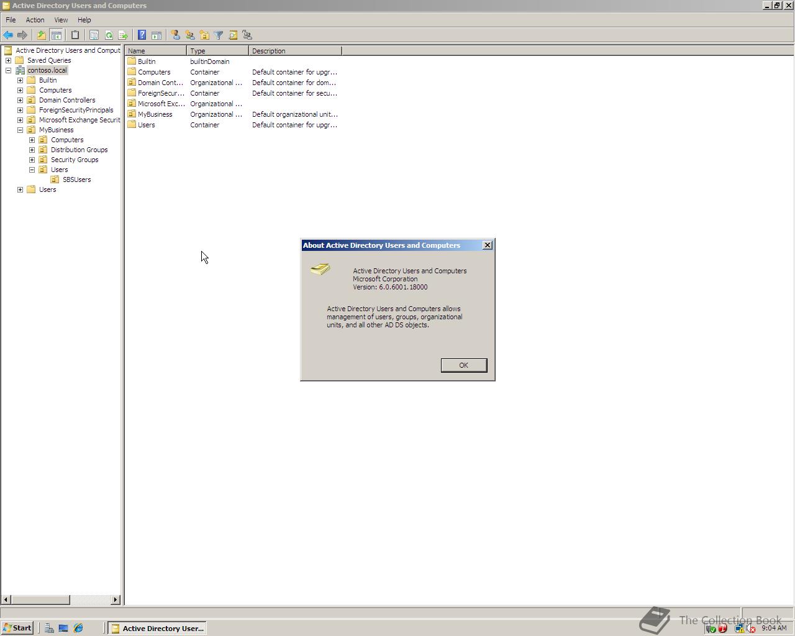Viewport: 795px width, 636px height.
Task: Open the File menu
Action: (x=11, y=20)
